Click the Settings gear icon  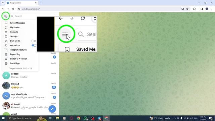6,36
